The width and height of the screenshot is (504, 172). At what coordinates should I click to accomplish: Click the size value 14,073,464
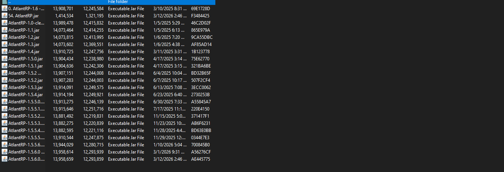63,30
